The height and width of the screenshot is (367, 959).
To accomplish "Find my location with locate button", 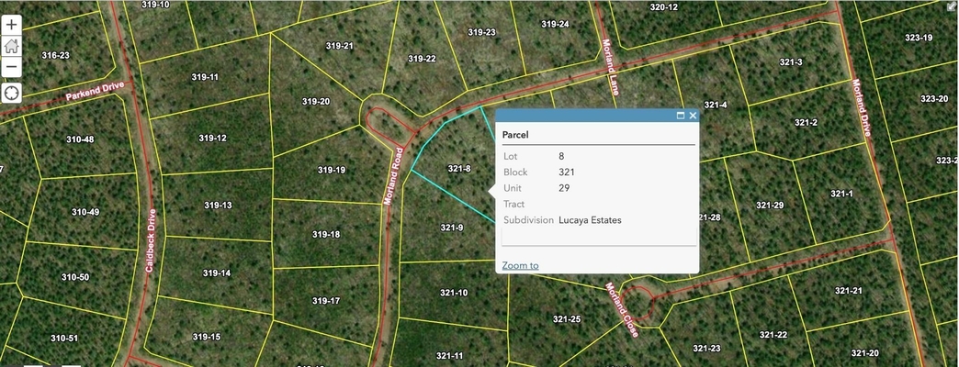I will tap(12, 93).
